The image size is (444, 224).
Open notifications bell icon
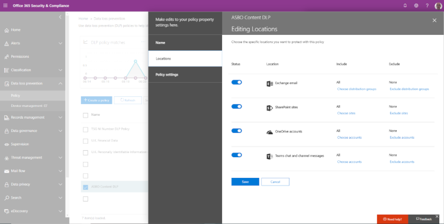tap(405, 6)
